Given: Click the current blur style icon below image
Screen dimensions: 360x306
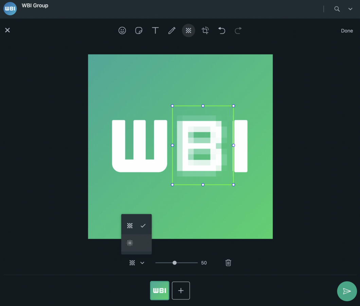Looking at the screenshot, I should pyautogui.click(x=132, y=263).
